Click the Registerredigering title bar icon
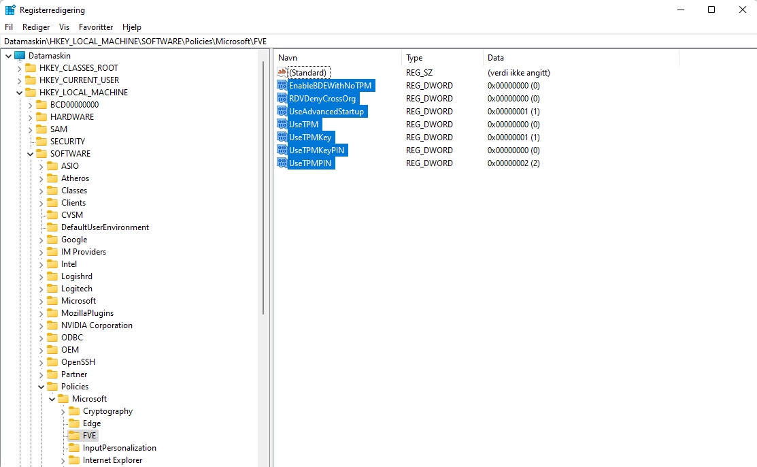The height and width of the screenshot is (467, 757). click(10, 10)
